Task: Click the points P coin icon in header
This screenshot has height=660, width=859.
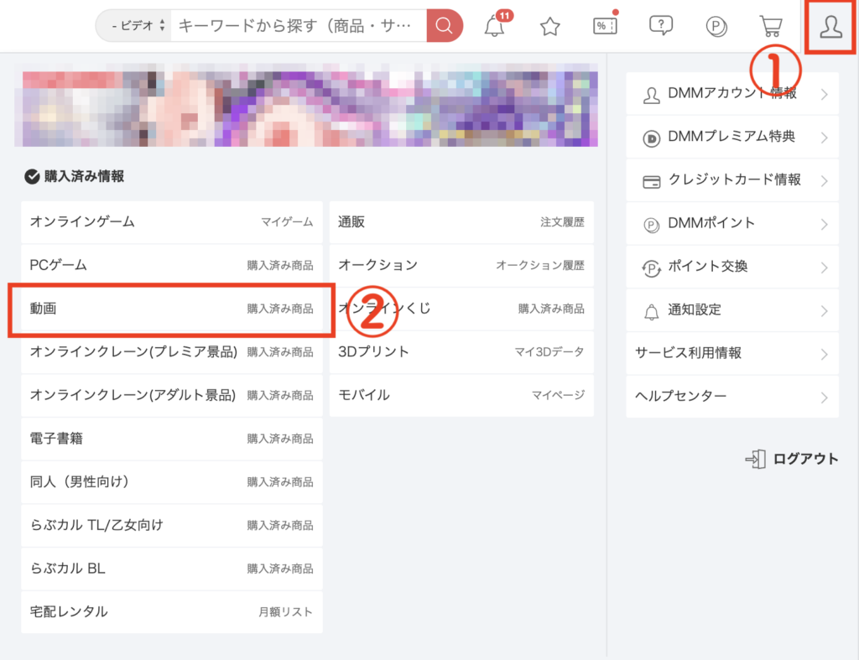Action: [716, 26]
